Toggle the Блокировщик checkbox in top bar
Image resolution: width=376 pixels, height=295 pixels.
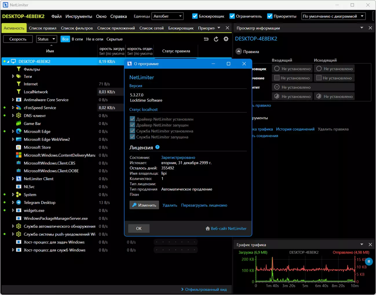[x=195, y=16]
